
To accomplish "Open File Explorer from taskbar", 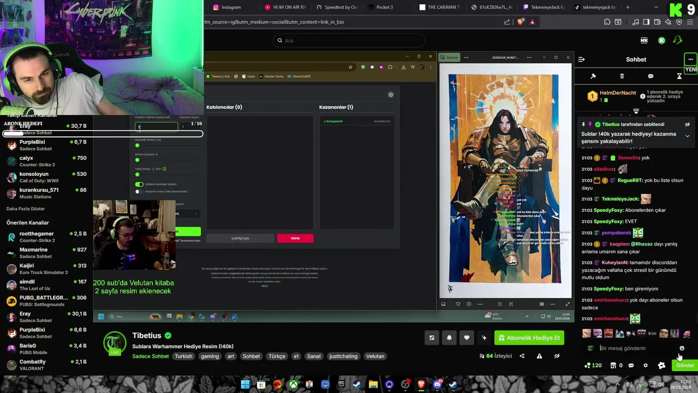I will pos(373,384).
